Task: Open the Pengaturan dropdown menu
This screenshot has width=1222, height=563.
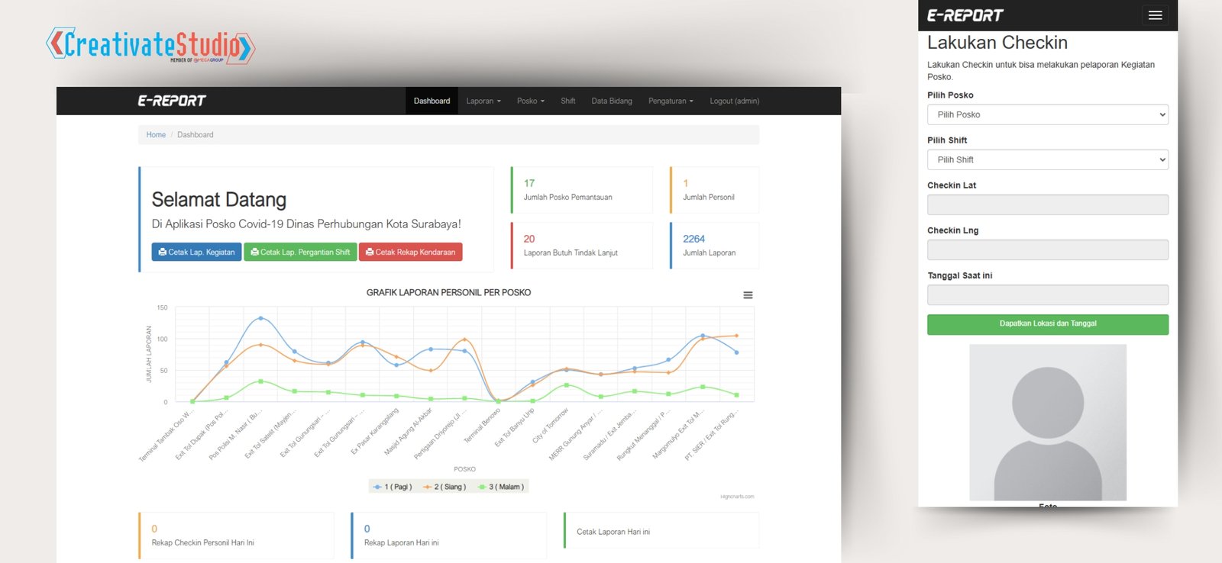Action: click(x=671, y=101)
